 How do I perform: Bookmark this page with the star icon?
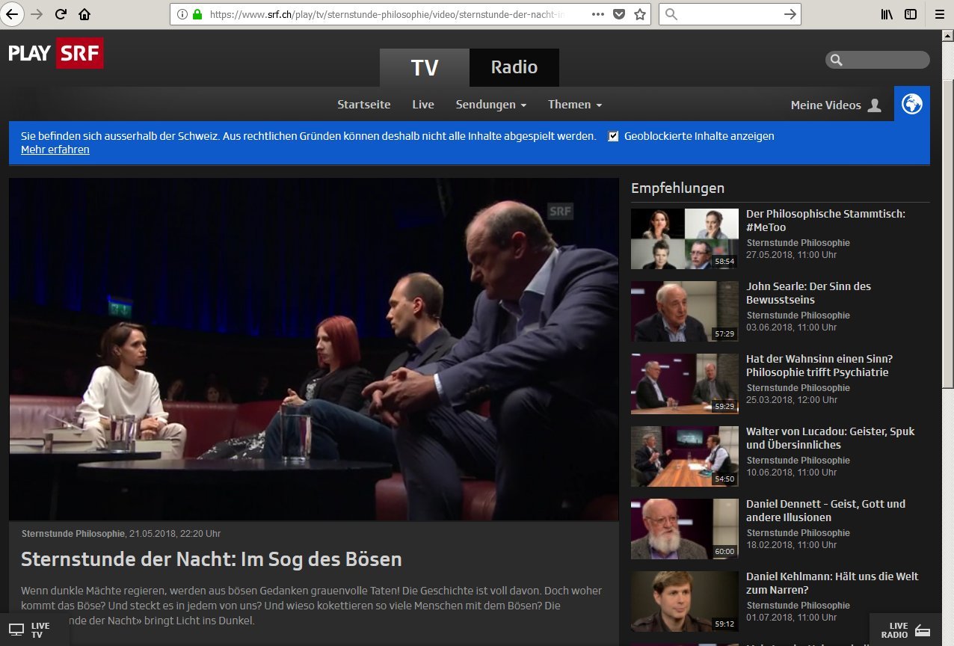pos(640,14)
